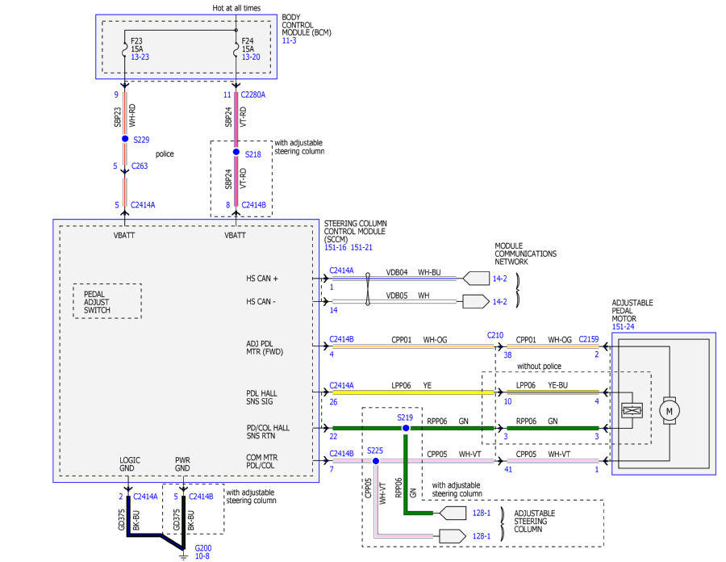This screenshot has width=726, height=562.
Task: Click the "PWR GND" pin label
Action: pyautogui.click(x=182, y=464)
